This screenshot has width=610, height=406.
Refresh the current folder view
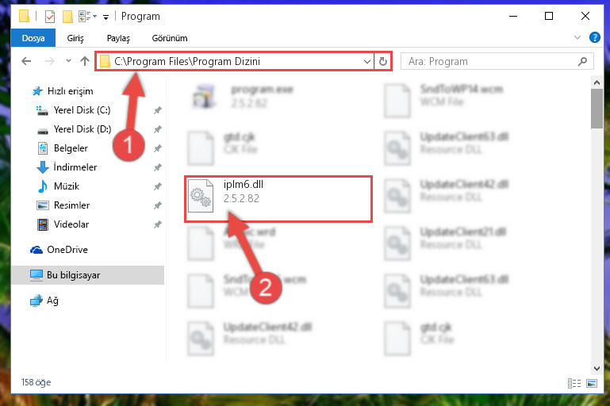[x=383, y=61]
